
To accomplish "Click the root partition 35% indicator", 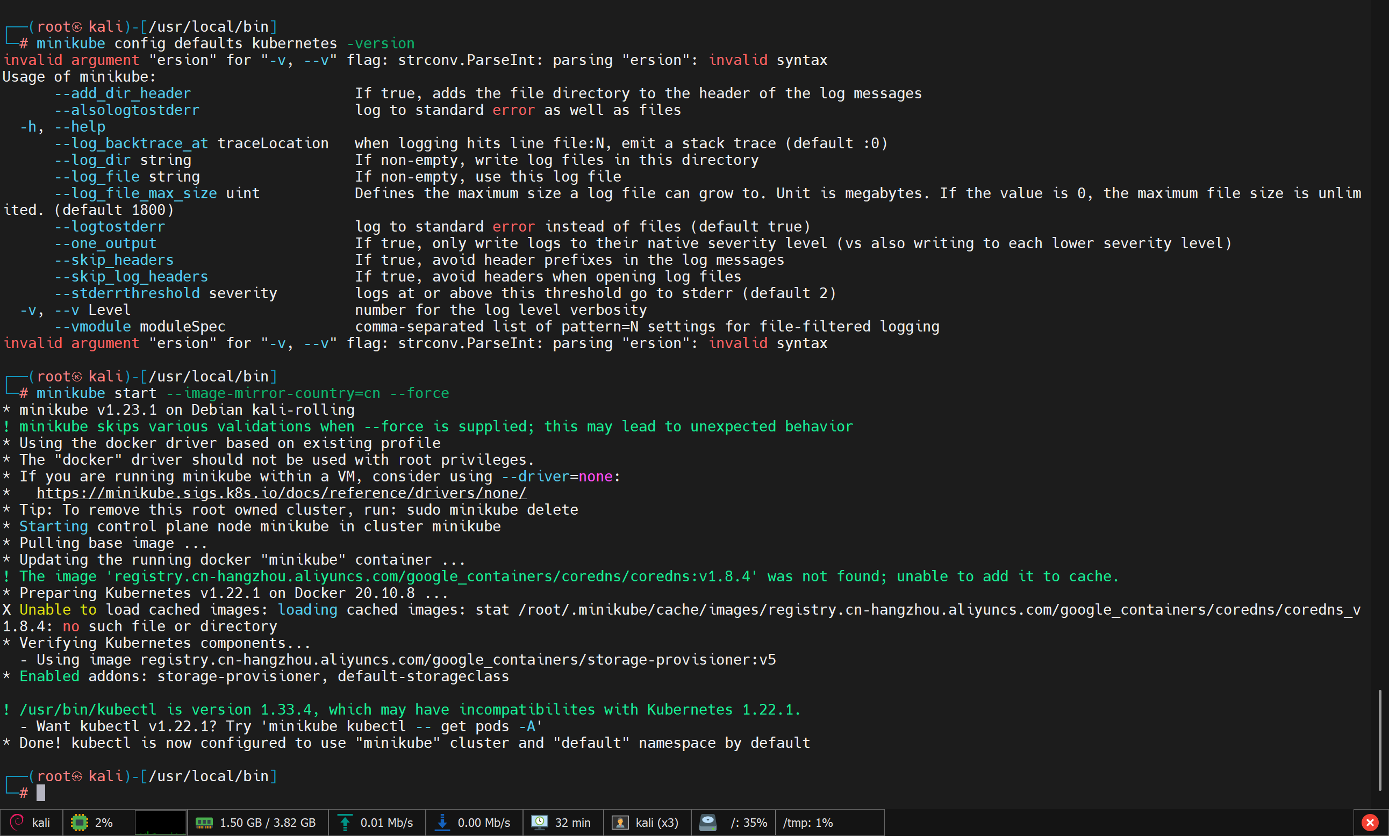I will [748, 823].
